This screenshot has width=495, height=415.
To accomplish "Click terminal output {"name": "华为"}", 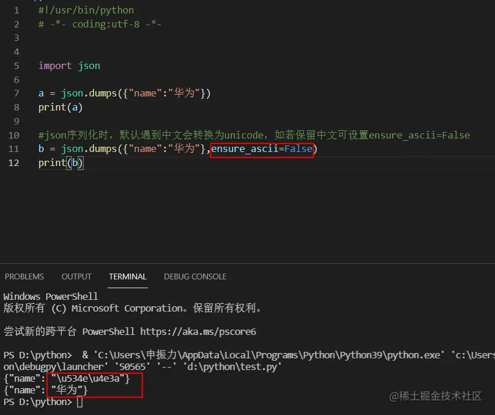I will (46, 390).
